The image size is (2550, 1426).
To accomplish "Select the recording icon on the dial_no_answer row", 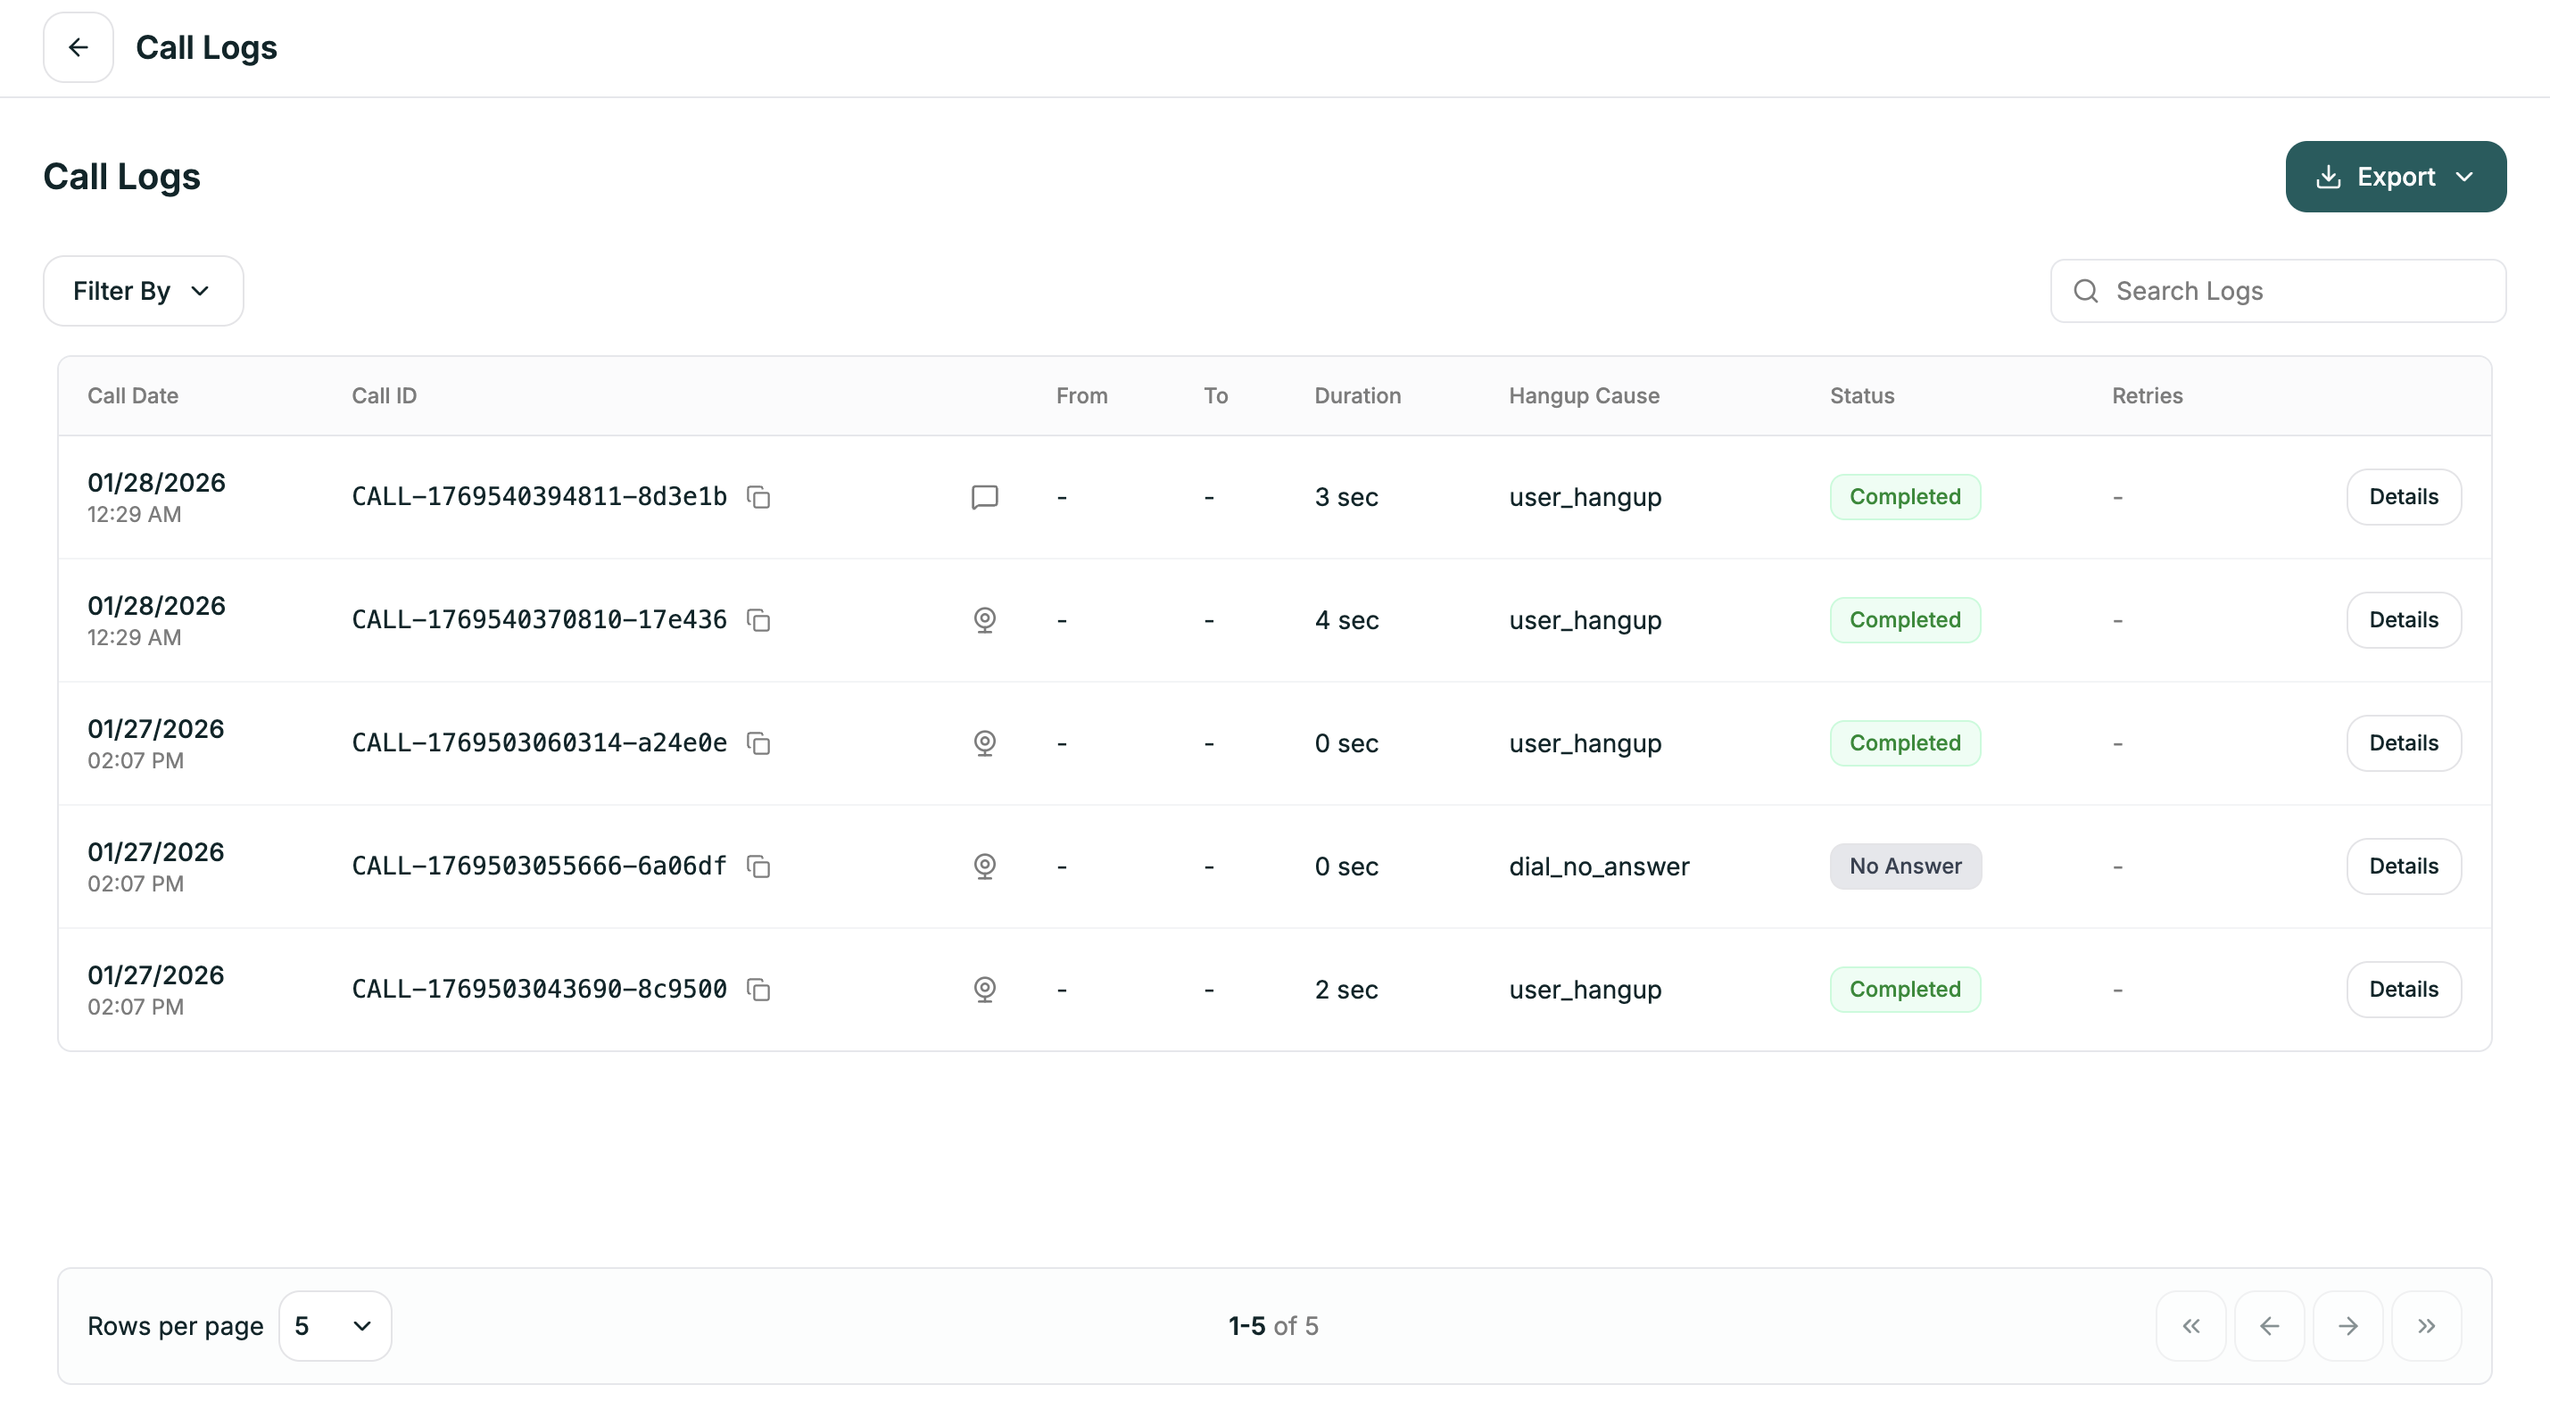I will point(985,866).
